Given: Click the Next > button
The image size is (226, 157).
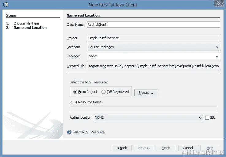Looking at the screenshot, I should 144,148.
